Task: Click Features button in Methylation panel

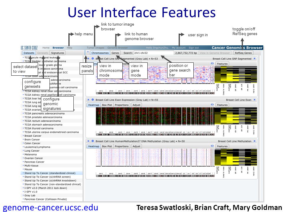Action: pos(222,146)
